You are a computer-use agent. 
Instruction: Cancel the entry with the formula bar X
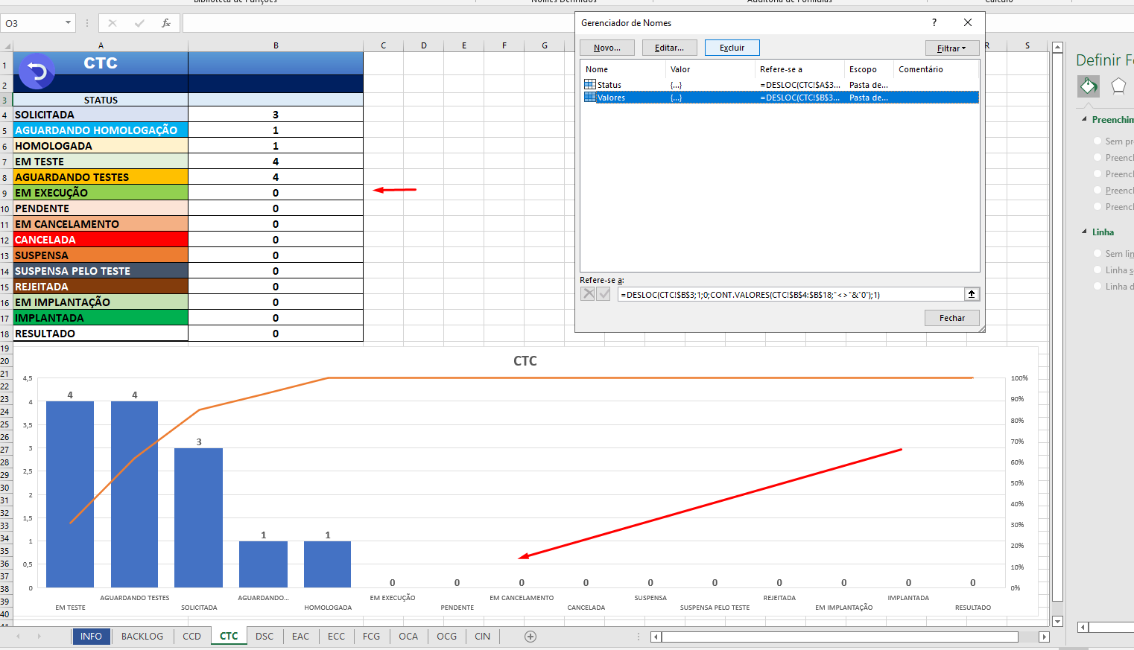pyautogui.click(x=113, y=23)
